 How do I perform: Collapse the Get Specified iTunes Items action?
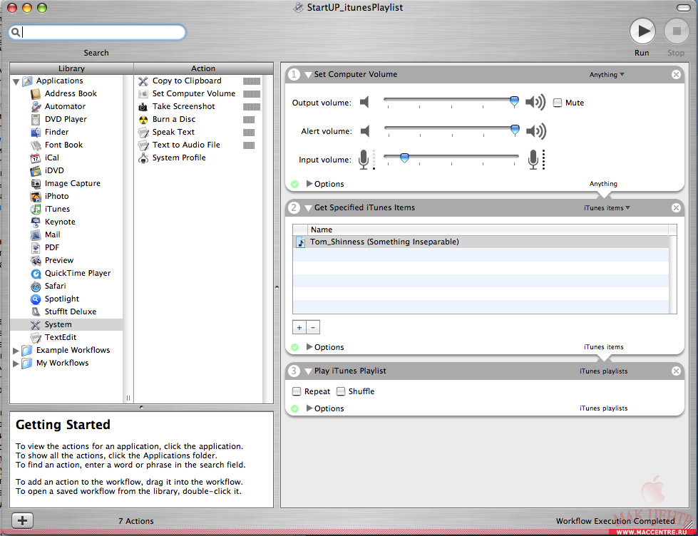(308, 208)
